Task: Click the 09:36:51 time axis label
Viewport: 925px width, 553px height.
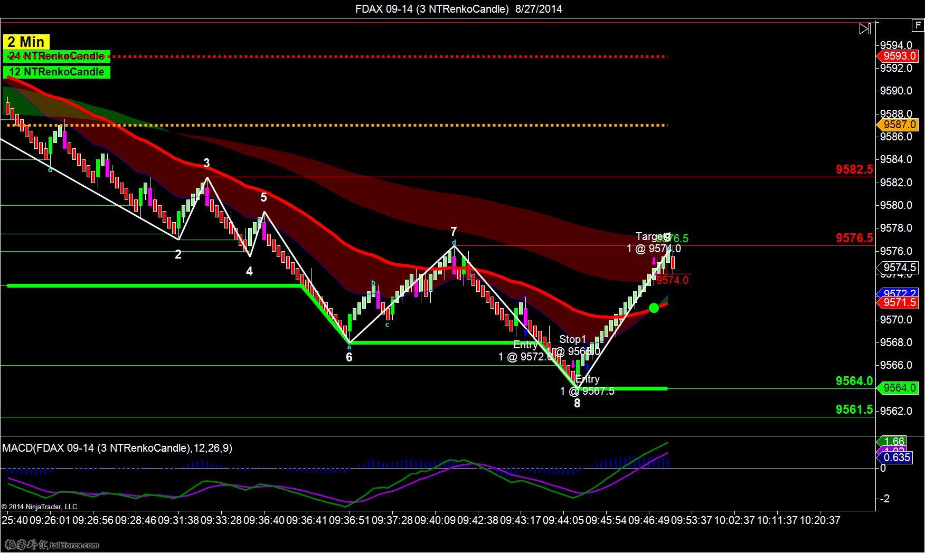Action: click(349, 520)
